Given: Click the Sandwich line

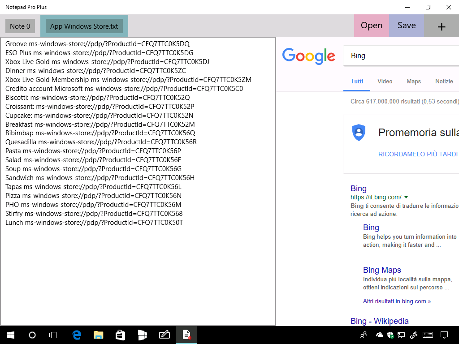Looking at the screenshot, I should click(100, 178).
